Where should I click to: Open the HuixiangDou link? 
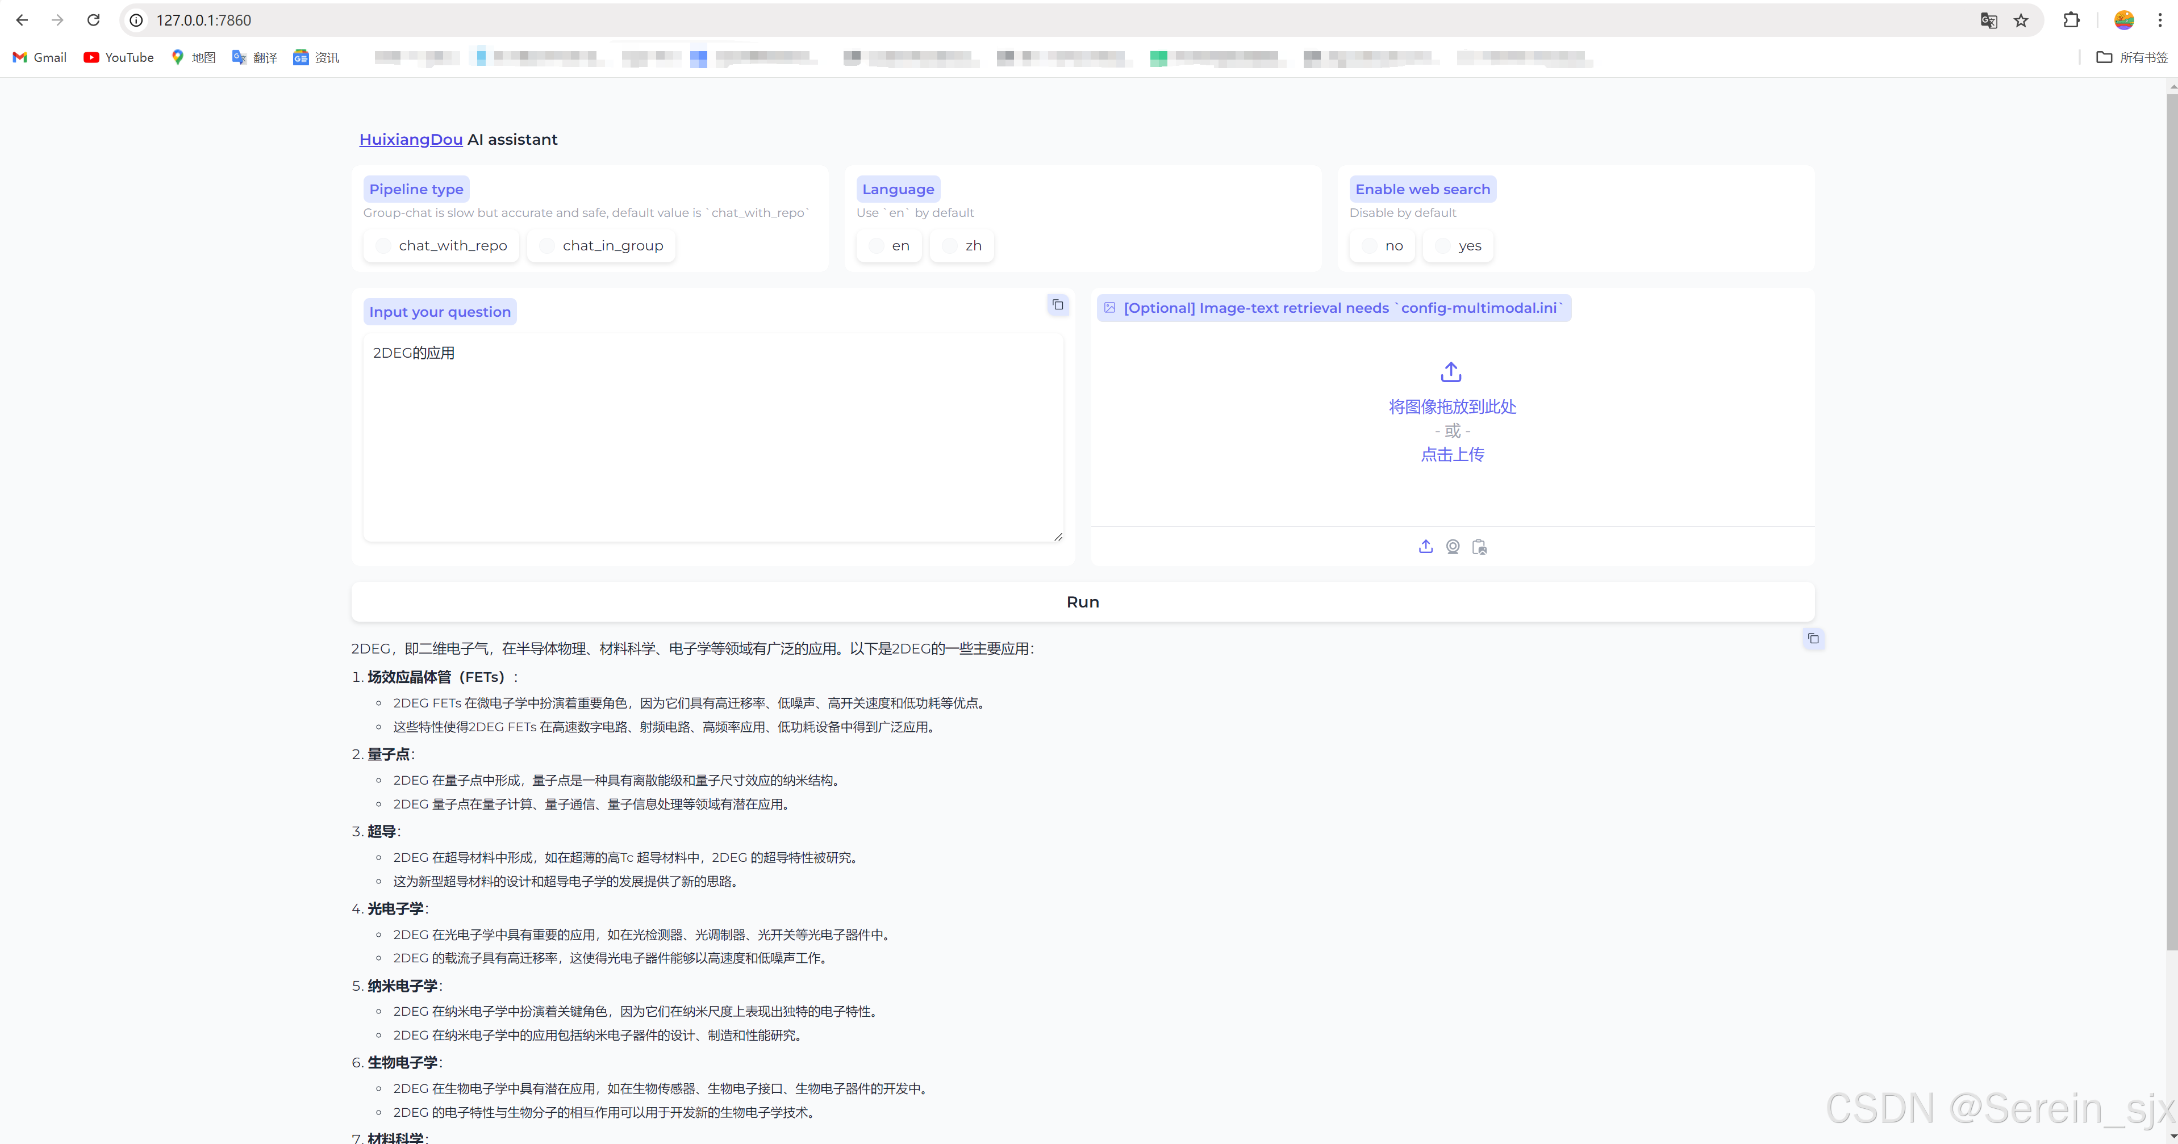[x=410, y=140]
